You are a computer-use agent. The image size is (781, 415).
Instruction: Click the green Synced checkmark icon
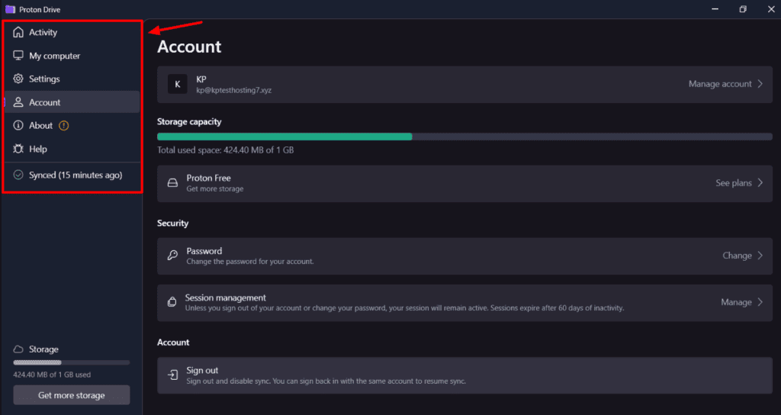19,175
